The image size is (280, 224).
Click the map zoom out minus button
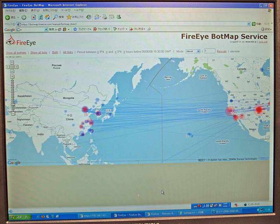[x=13, y=114]
